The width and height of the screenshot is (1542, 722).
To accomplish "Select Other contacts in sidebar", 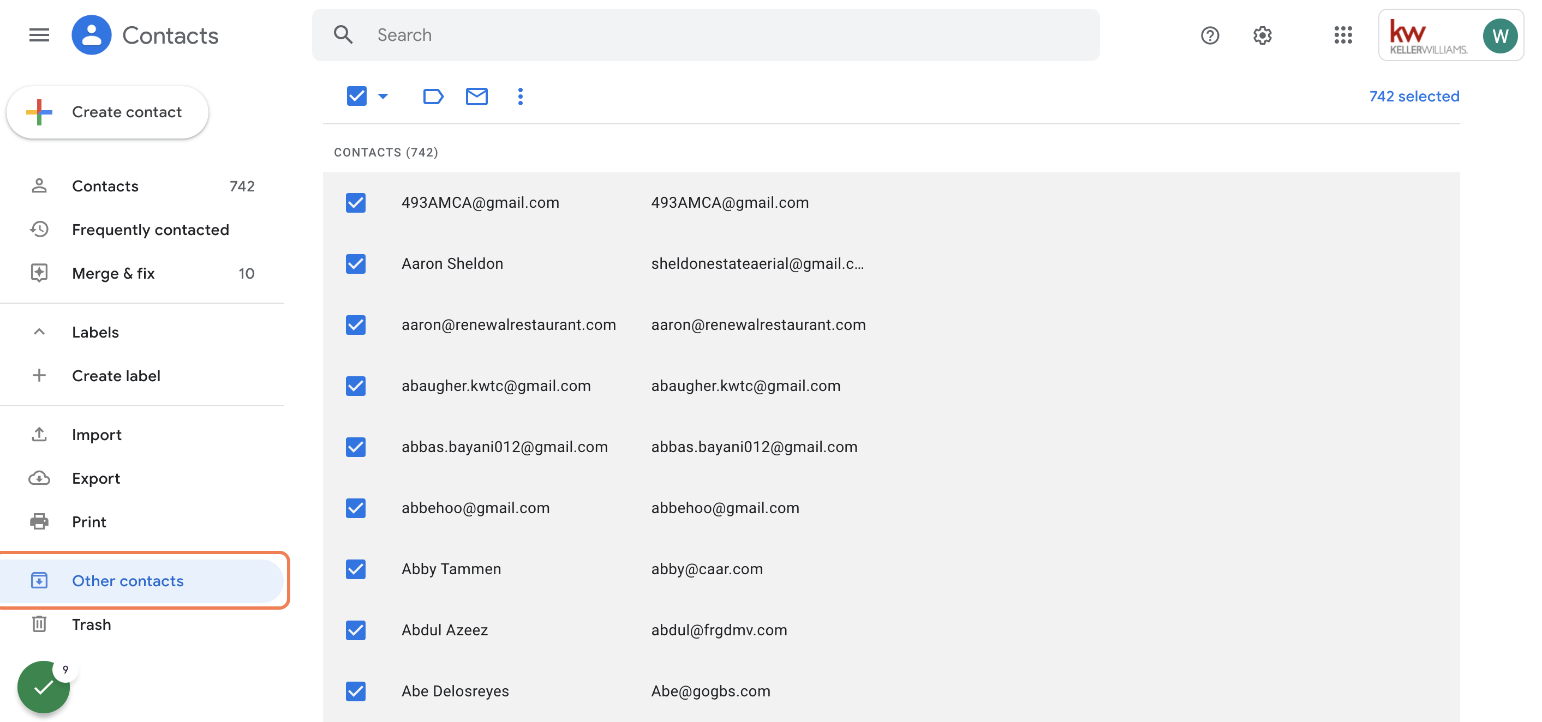I will pos(142,581).
